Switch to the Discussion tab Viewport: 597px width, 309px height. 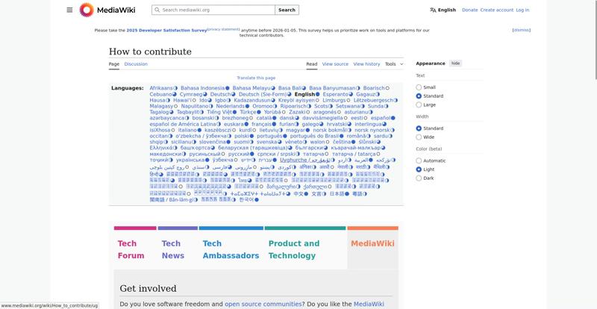(136, 64)
